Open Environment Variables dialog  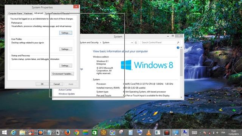[62, 74]
